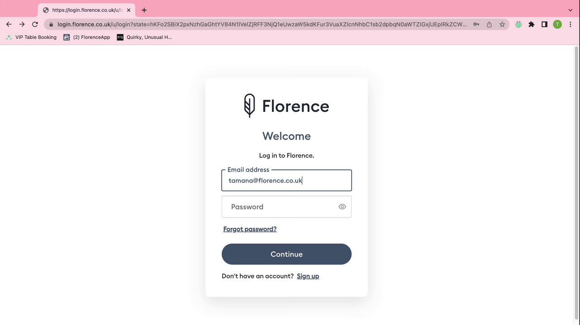Open saved passwords key icon
Viewport: 580px width, 325px height.
tap(476, 24)
